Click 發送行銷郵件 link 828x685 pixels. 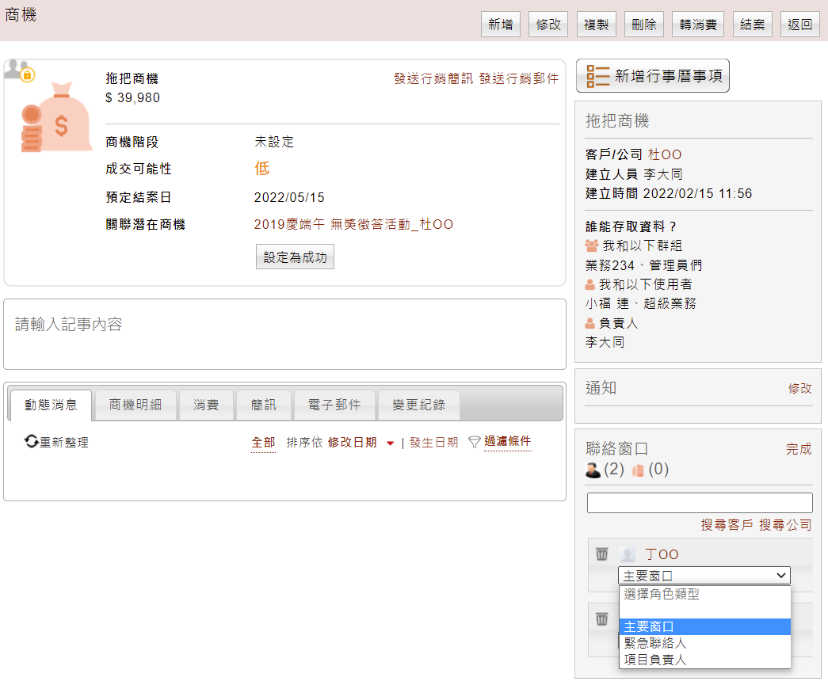(x=519, y=78)
